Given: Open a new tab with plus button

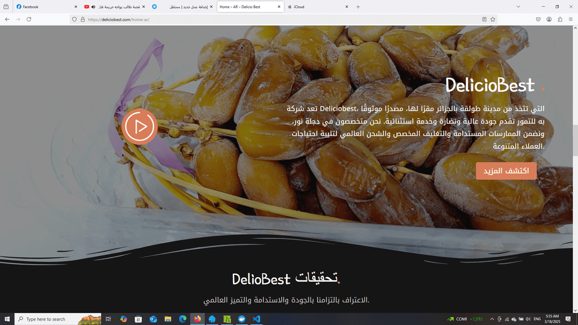Looking at the screenshot, I should [358, 7].
